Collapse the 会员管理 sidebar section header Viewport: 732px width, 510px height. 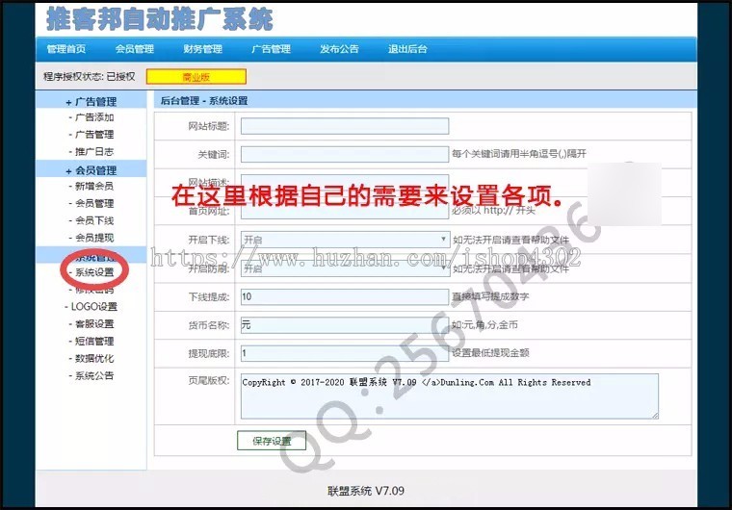[x=91, y=170]
